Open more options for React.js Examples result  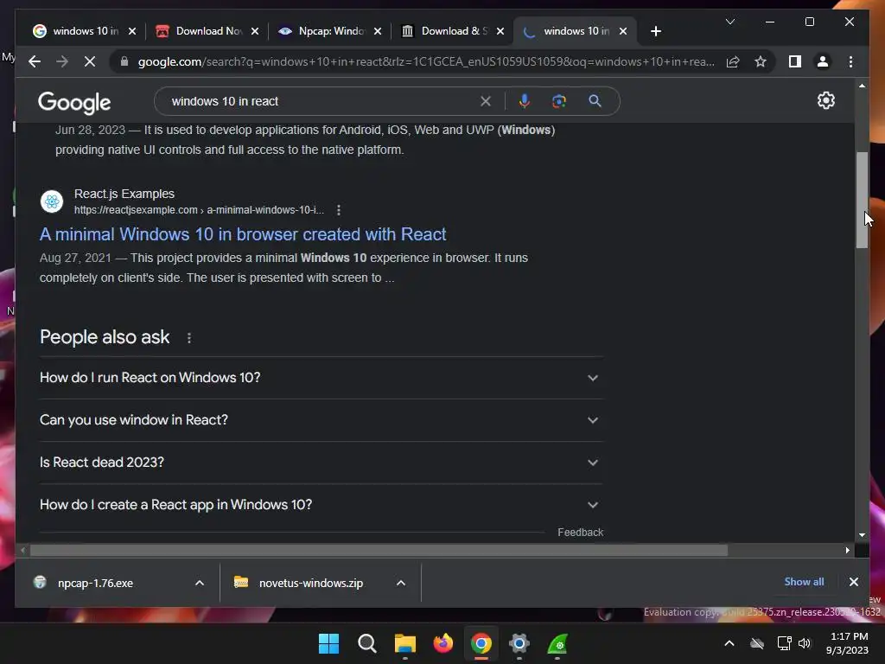tap(339, 210)
